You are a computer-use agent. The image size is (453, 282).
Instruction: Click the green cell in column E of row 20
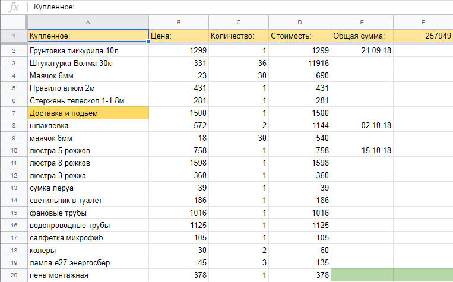coord(362,275)
